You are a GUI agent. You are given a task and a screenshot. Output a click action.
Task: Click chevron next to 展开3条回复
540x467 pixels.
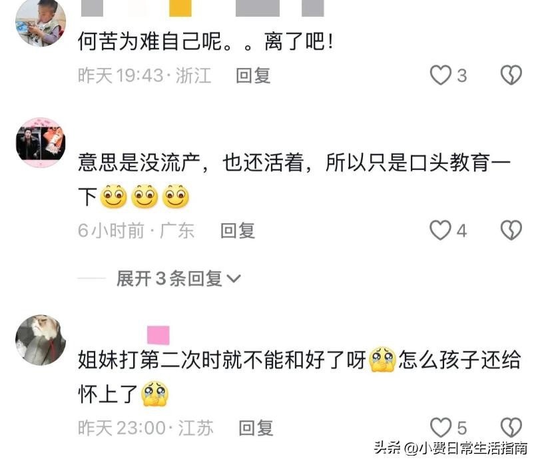tap(234, 278)
